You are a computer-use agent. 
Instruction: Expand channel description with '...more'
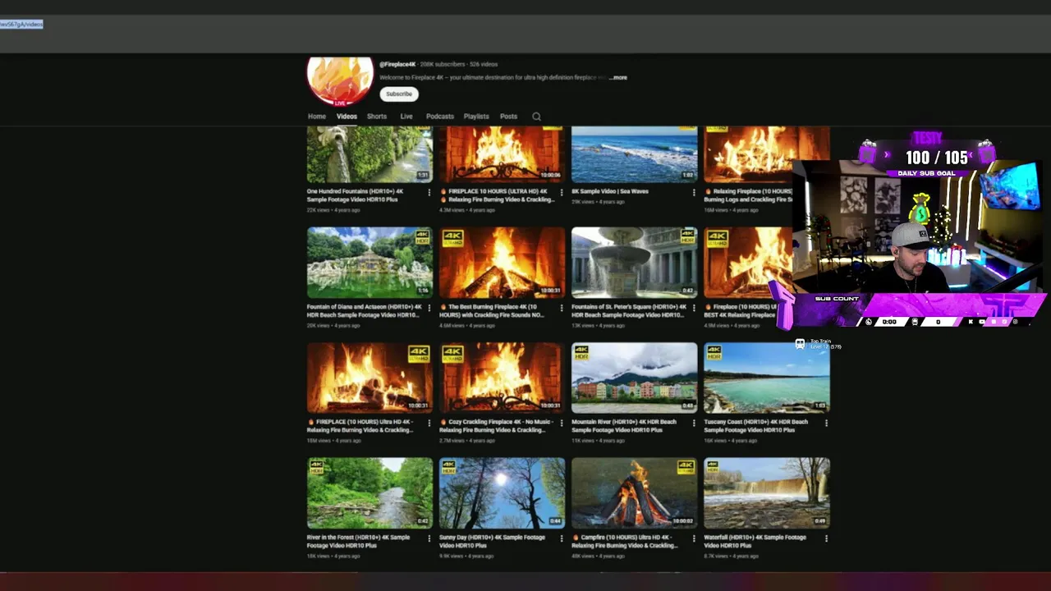(617, 78)
